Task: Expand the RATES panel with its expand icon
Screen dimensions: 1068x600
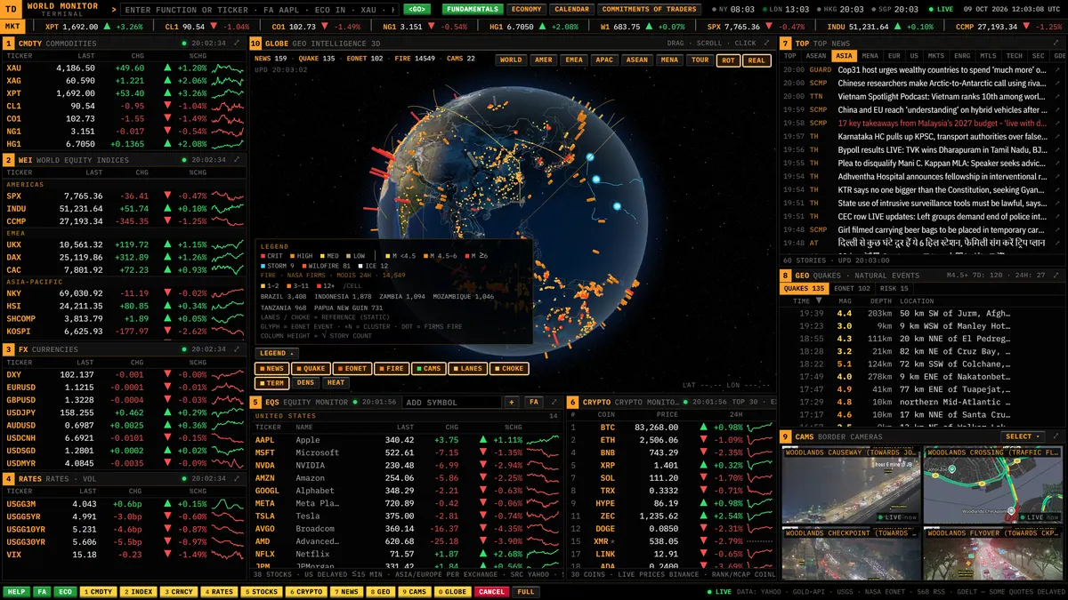Action: (236, 478)
